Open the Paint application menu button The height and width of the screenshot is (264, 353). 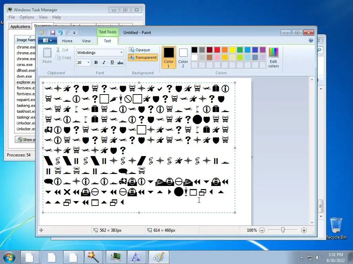[x=47, y=41]
